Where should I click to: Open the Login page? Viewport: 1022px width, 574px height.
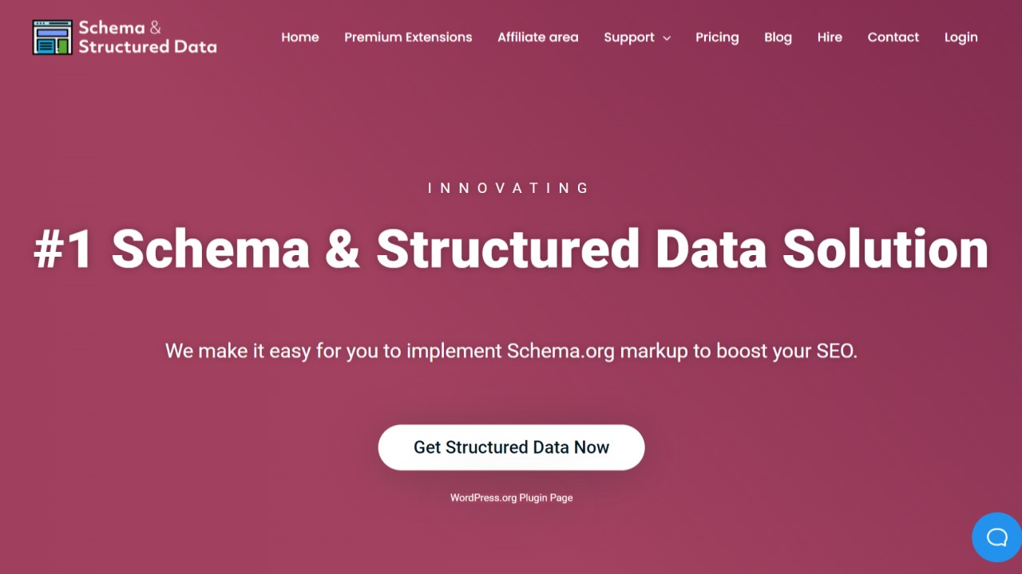[x=961, y=37]
